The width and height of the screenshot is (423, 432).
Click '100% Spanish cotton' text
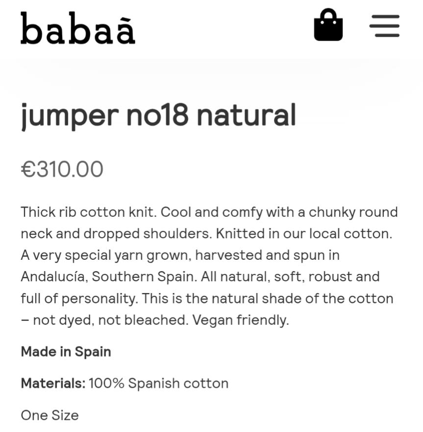(158, 383)
